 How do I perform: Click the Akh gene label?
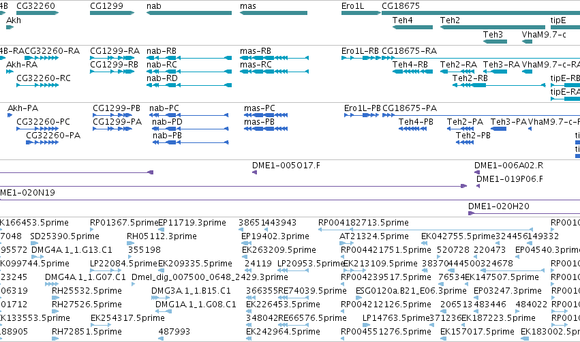click(14, 20)
